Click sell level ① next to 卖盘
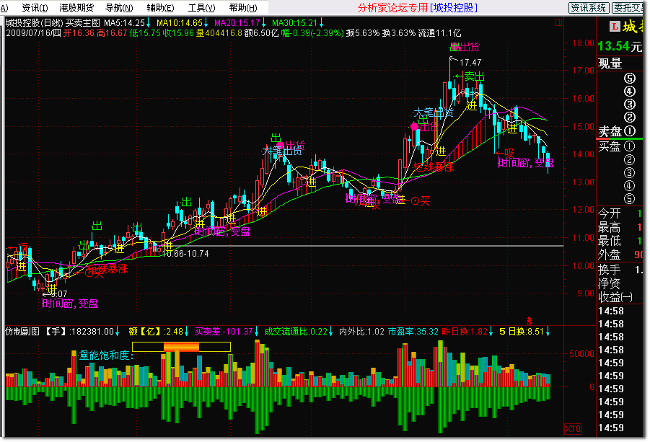The height and width of the screenshot is (442, 650). [629, 131]
